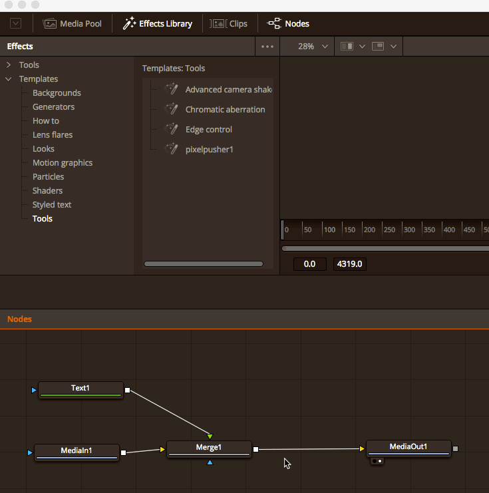Click the timeline range scroll bar
489x493 pixels.
(x=385, y=248)
